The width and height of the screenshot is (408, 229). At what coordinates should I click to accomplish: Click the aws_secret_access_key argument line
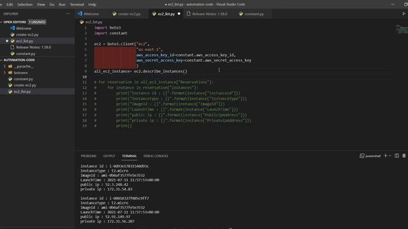pyautogui.click(x=194, y=60)
